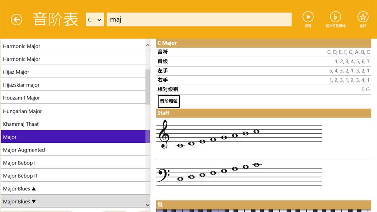Viewport: 377px width, 212px height.
Task: Open the root note C dropdown
Action: tap(95, 19)
